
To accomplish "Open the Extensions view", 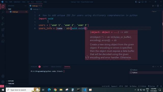I will click(3, 30).
